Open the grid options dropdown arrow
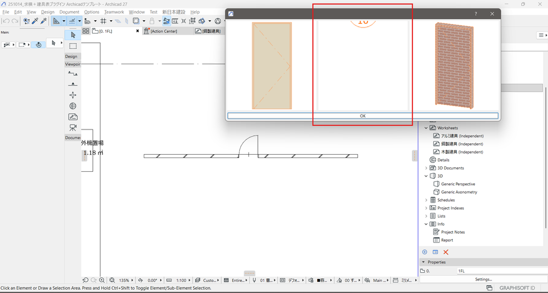Viewport: 548px width, 293px height. pos(111,21)
